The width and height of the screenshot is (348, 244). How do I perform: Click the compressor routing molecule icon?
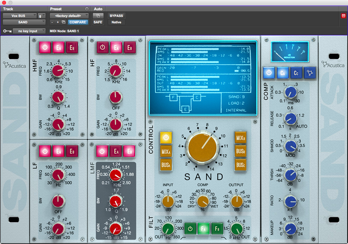pos(309,72)
